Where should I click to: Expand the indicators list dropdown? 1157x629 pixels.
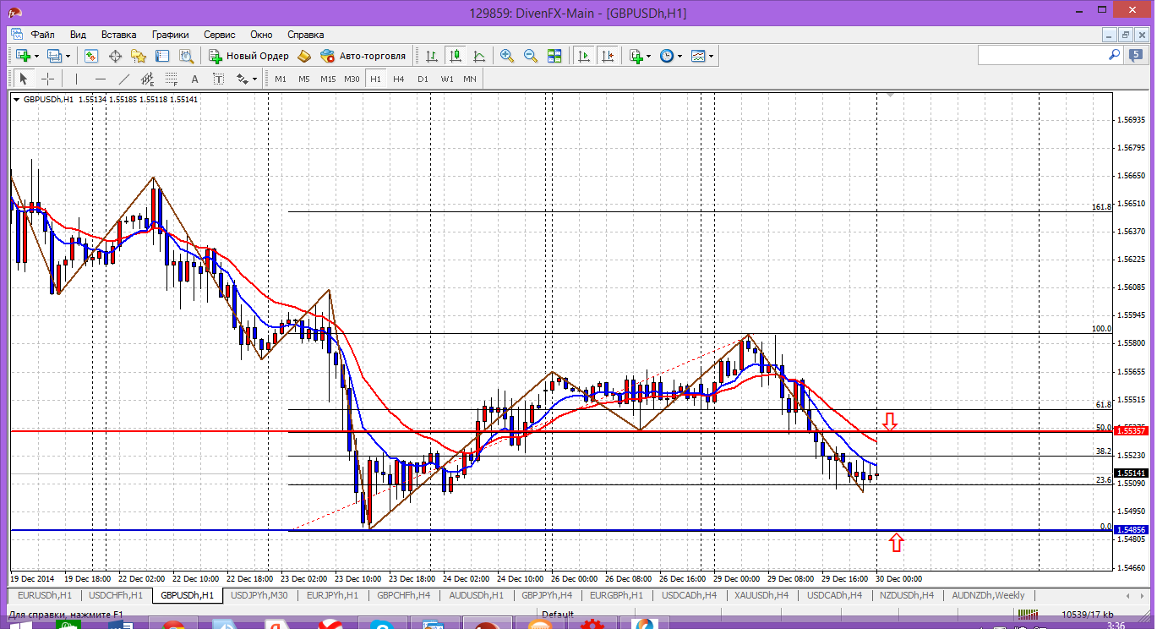click(648, 56)
